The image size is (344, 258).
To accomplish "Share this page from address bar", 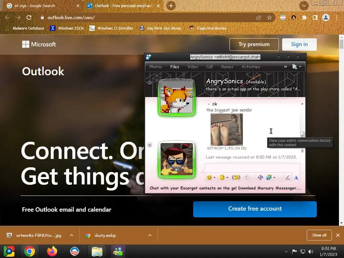I will [x=259, y=17].
